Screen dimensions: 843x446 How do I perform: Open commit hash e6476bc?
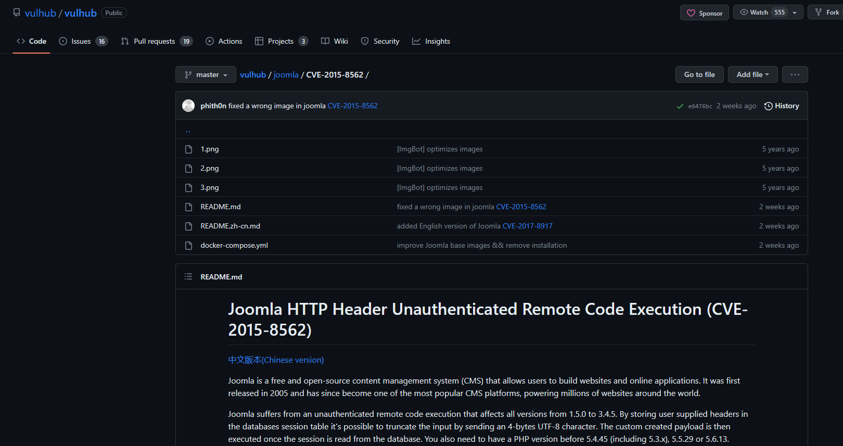(700, 106)
